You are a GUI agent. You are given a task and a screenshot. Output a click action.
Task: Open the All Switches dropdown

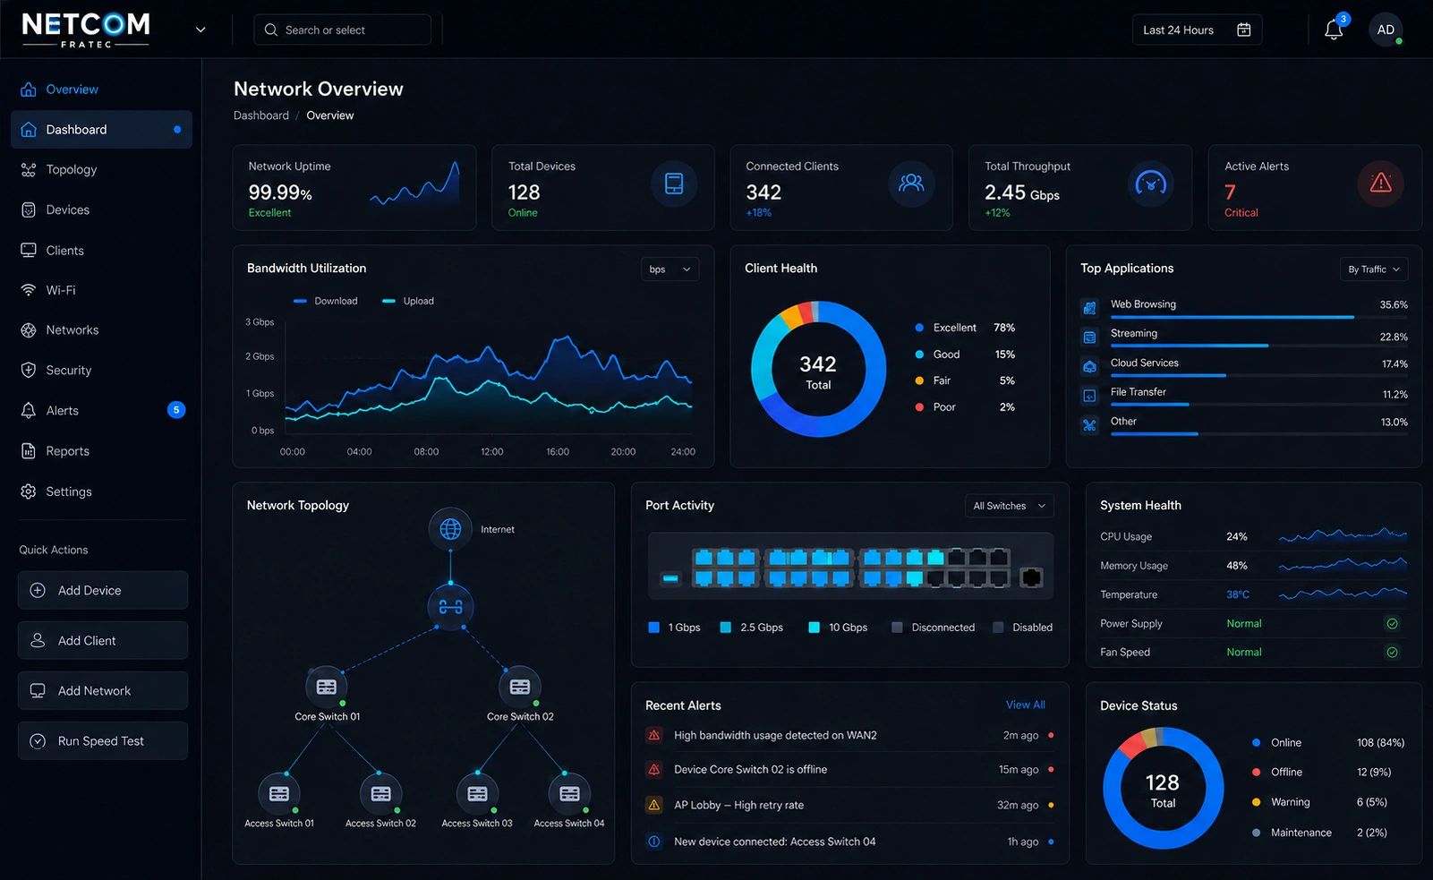pyautogui.click(x=1010, y=506)
